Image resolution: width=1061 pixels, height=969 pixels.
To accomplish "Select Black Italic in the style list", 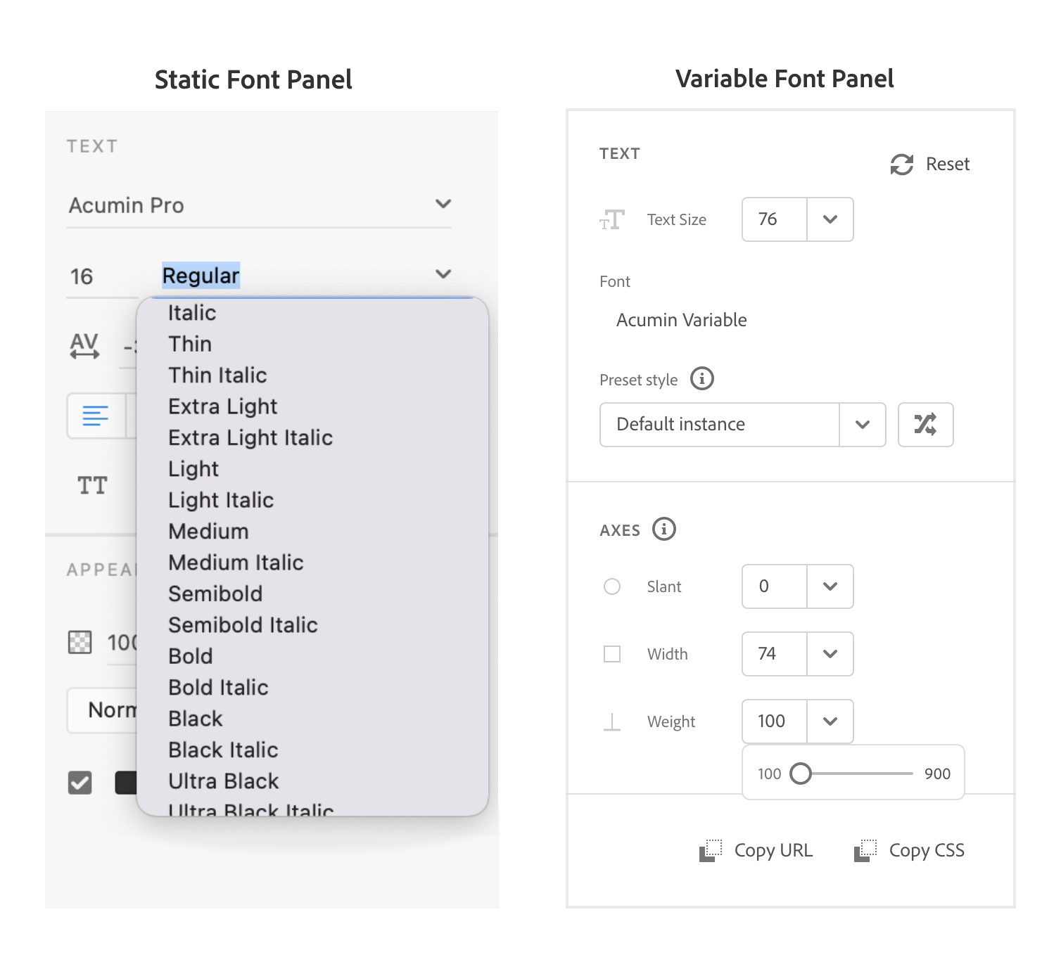I will (222, 750).
